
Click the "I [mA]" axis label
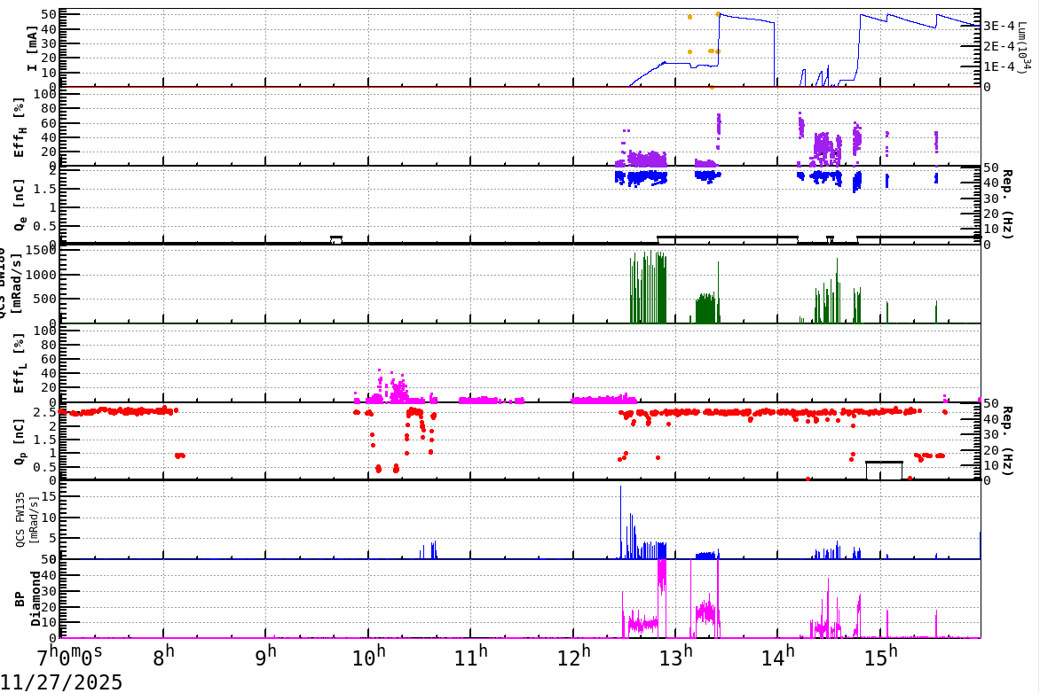click(30, 49)
